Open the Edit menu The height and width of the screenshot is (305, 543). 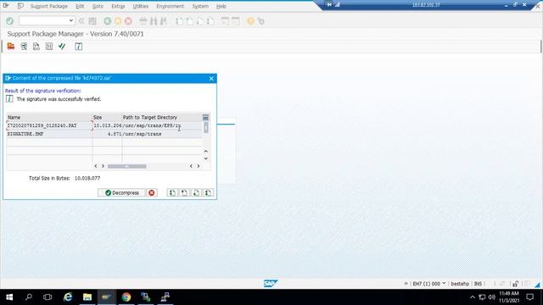point(80,6)
